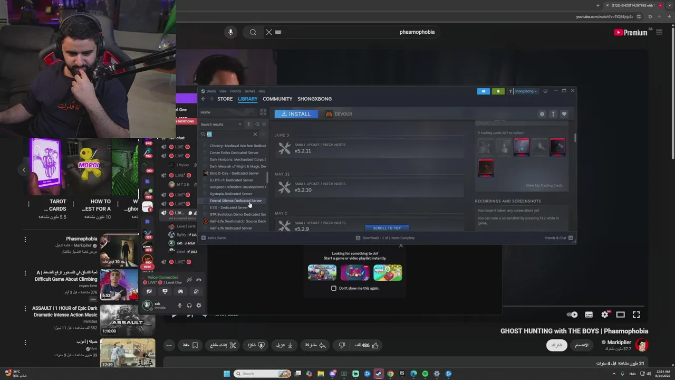Click the Steam announcements megaphone icon
675x380 pixels.
click(x=483, y=91)
